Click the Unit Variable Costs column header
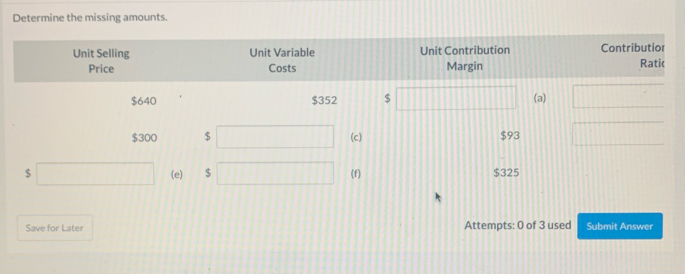Image resolution: width=685 pixels, height=274 pixels. tap(282, 61)
